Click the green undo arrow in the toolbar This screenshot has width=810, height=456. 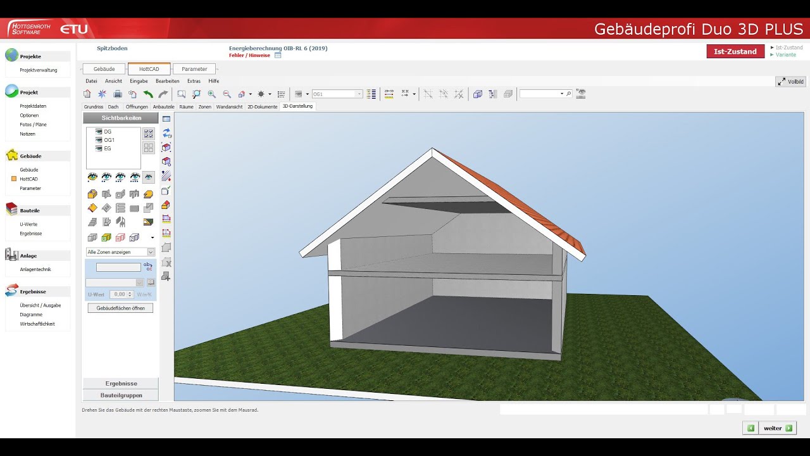148,94
